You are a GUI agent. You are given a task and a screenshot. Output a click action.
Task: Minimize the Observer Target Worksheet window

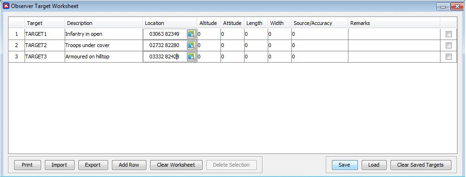tap(443, 7)
